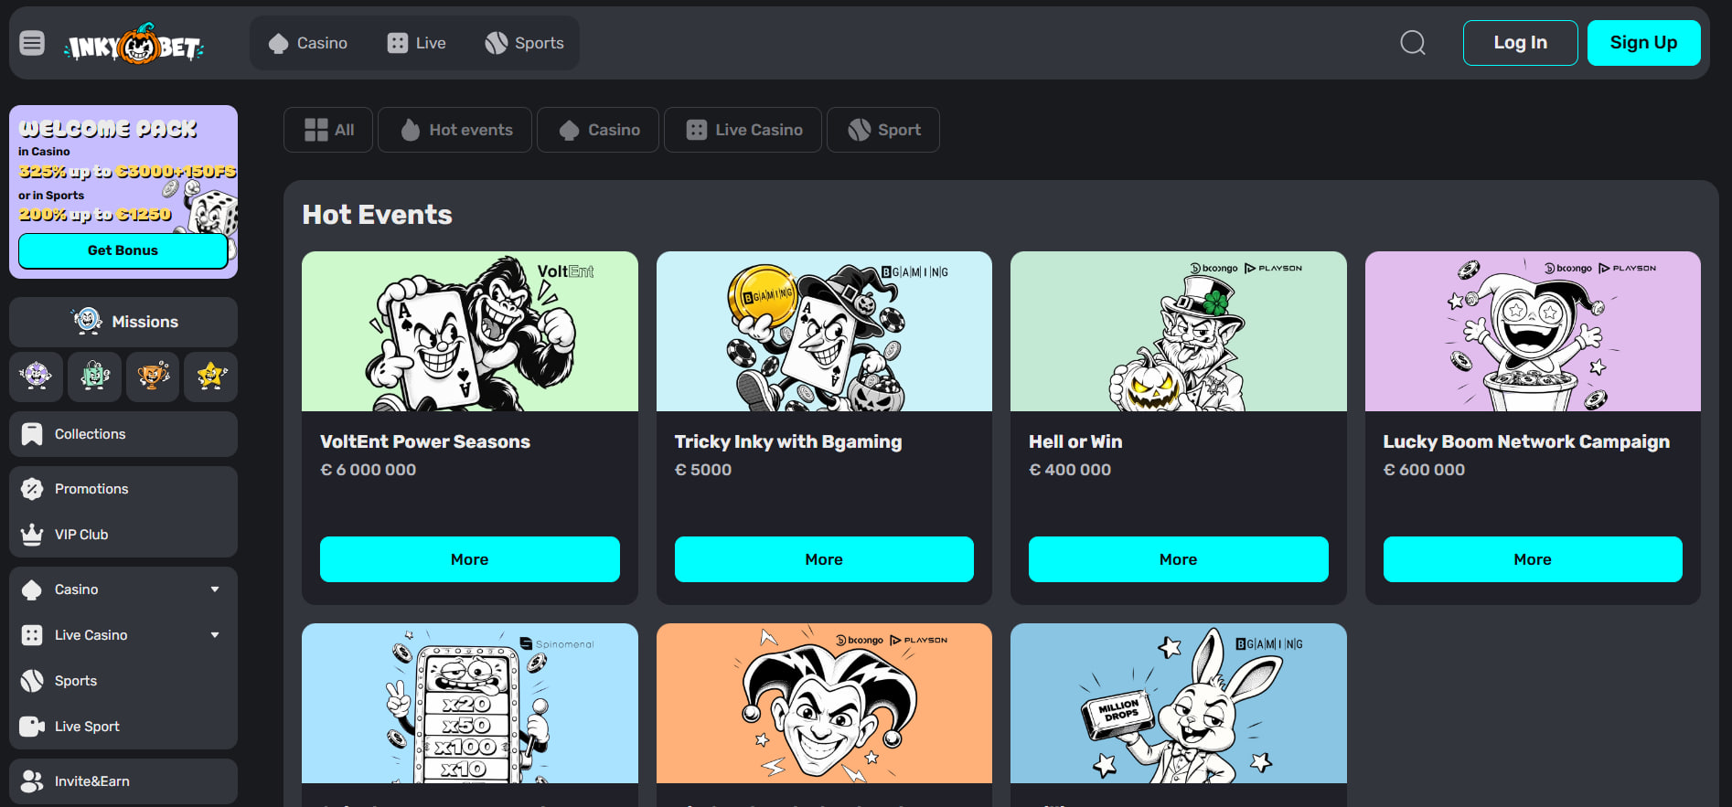Screen dimensions: 1732x807
Task: Open the Million Drops rabbit image
Action: click(1179, 704)
